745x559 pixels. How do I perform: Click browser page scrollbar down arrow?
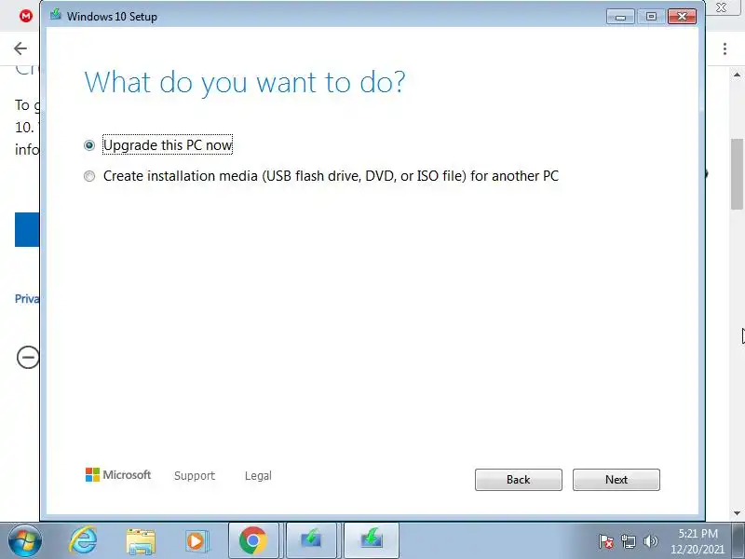click(x=737, y=513)
